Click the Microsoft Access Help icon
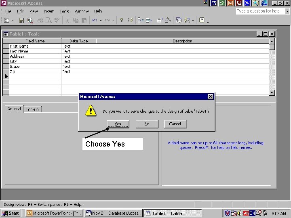This screenshot has height=218, width=291. 202,20
